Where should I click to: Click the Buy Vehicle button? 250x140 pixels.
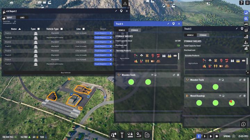tap(66, 73)
